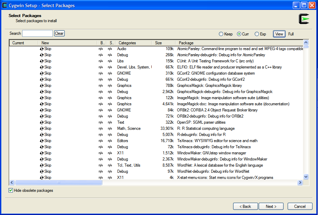This screenshot has height=215, width=318.
Task: Click the X-start-menu-icons package description
Action: point(225,178)
